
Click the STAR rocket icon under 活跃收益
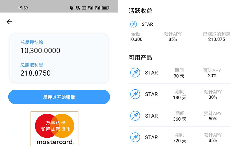coord(134,24)
